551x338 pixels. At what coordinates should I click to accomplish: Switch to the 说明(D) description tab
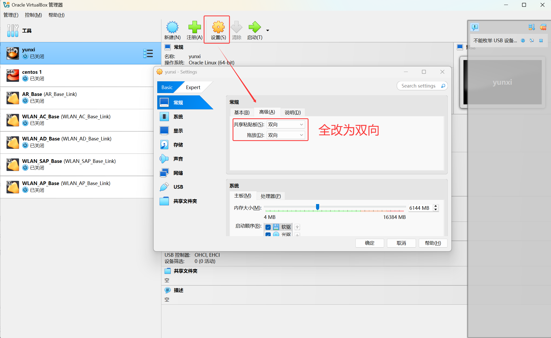pyautogui.click(x=293, y=112)
